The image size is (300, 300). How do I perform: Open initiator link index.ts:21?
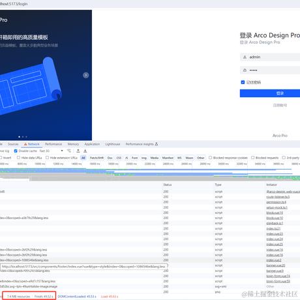pos(273,228)
